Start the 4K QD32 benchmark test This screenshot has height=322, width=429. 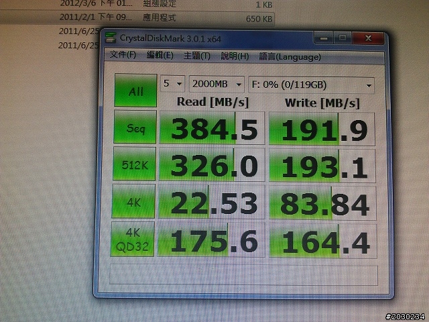(133, 239)
